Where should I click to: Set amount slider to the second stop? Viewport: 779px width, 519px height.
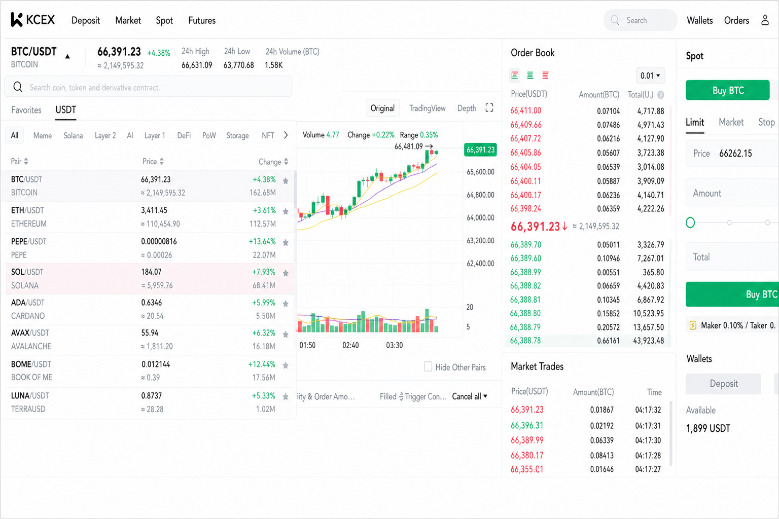click(x=729, y=223)
